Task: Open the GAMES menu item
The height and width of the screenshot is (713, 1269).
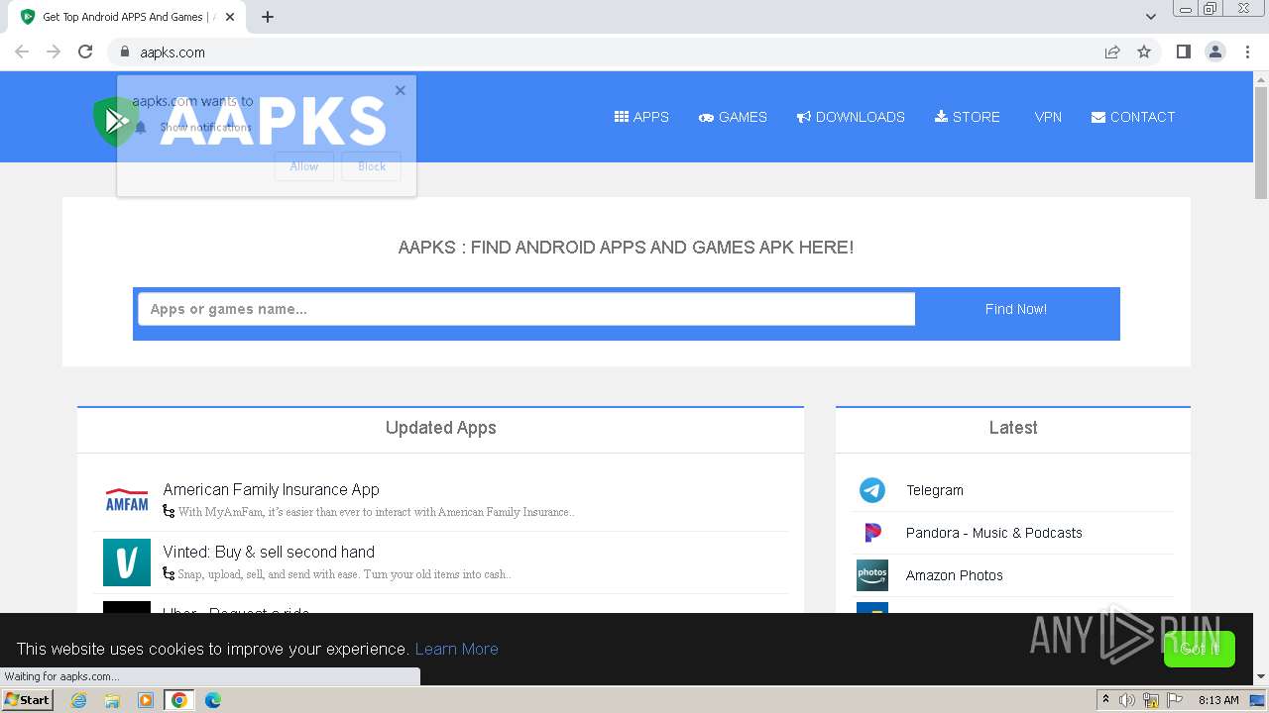Action: (733, 117)
